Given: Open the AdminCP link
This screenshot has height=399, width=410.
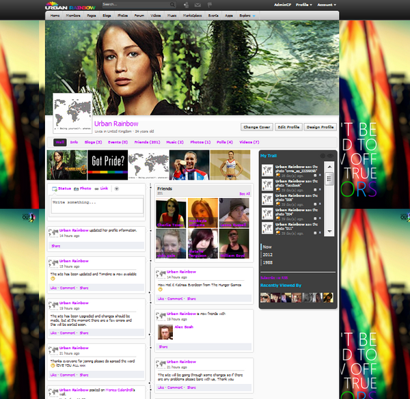Looking at the screenshot, I should pos(282,5).
